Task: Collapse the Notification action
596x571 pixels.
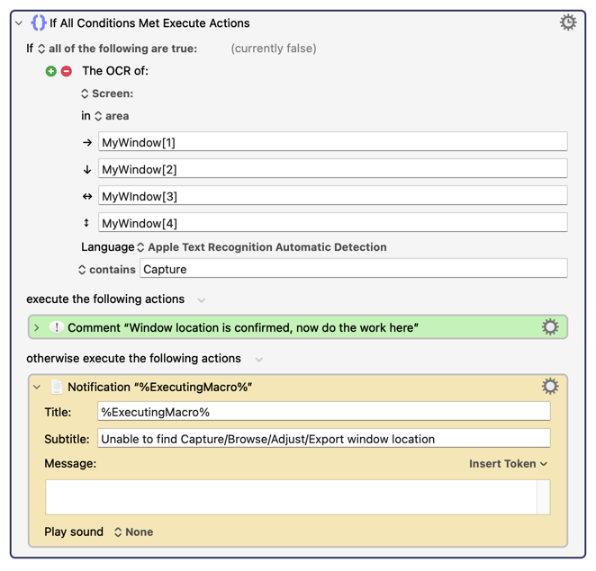Action: [37, 388]
